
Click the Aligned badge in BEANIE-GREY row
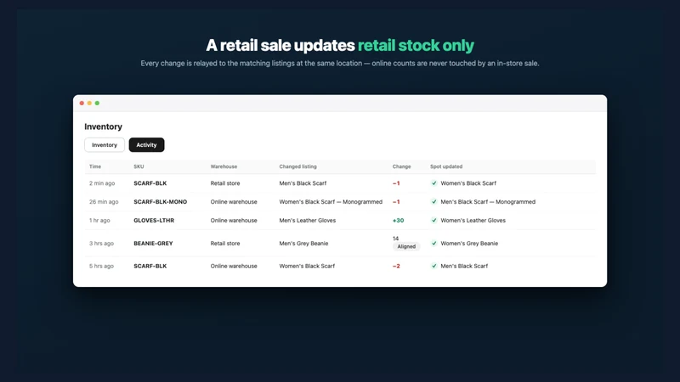coord(406,246)
